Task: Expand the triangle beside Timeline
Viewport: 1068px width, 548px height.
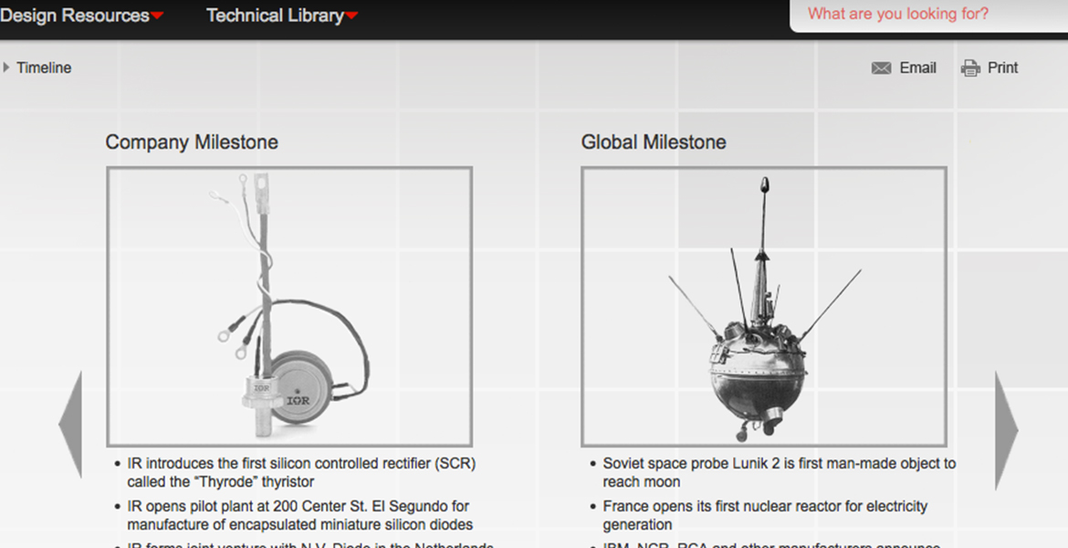Action: (7, 68)
